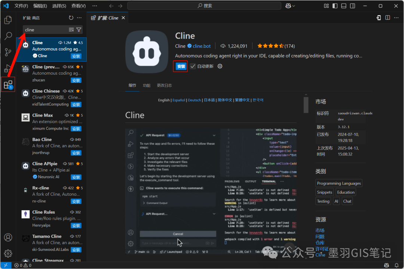
Task: Click the Cline extension manage gear icon
Action: pos(220,66)
